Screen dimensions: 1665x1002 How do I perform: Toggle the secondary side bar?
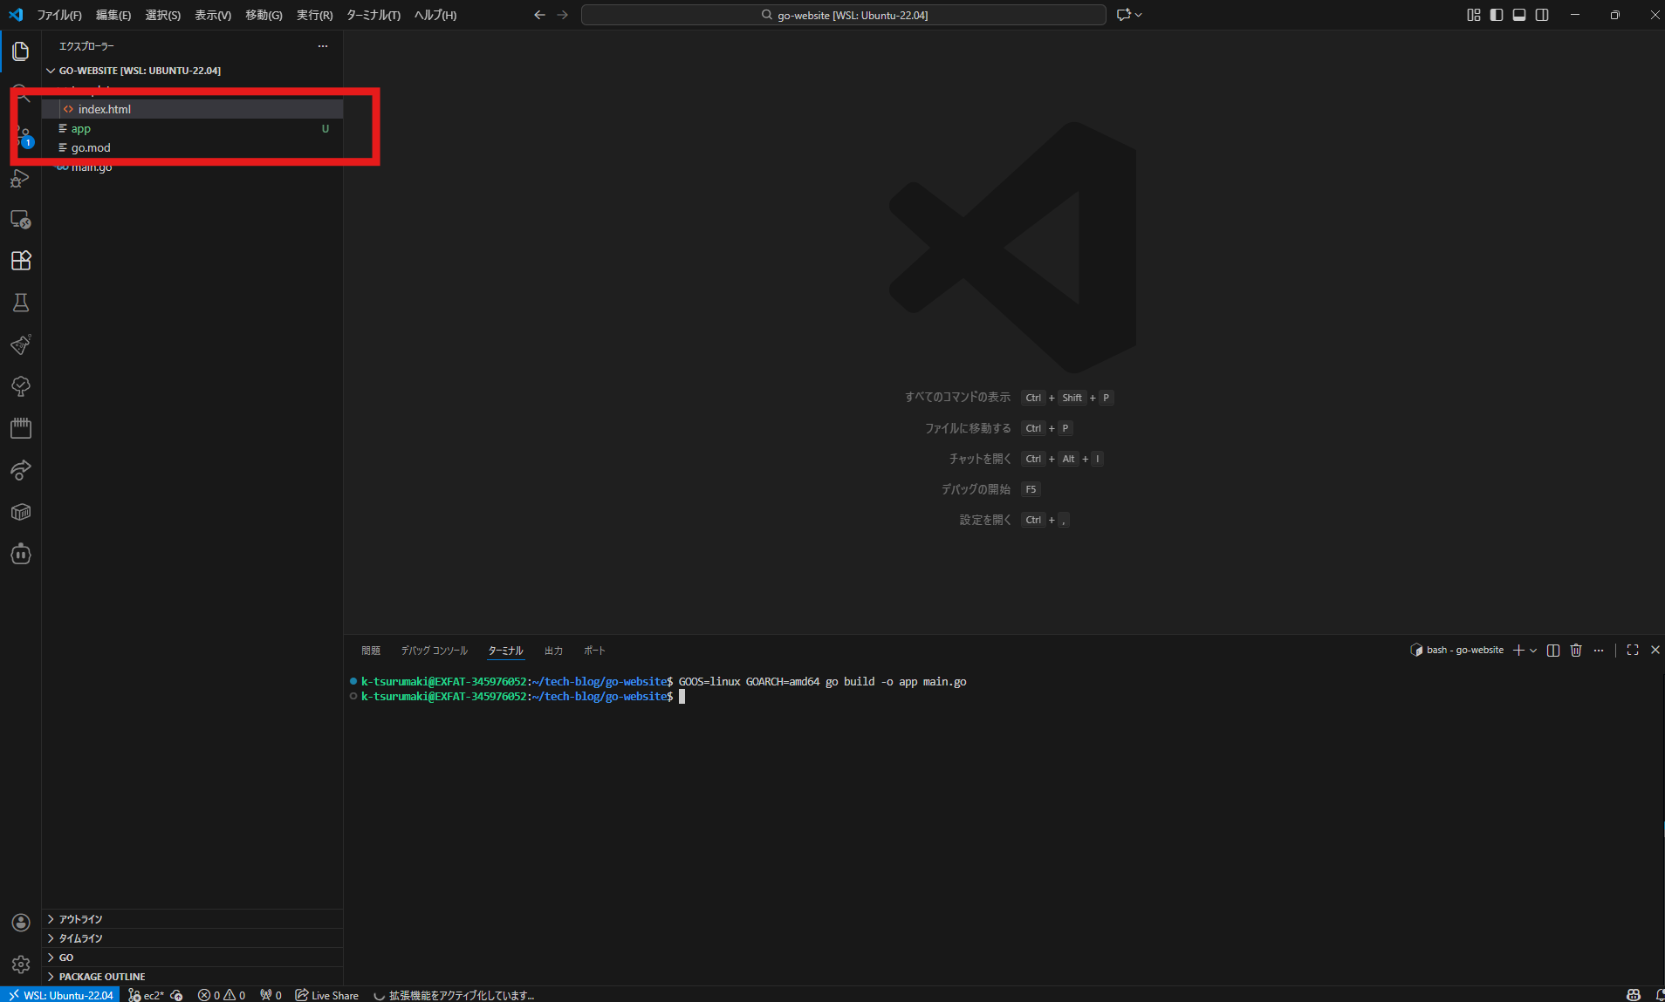1542,15
